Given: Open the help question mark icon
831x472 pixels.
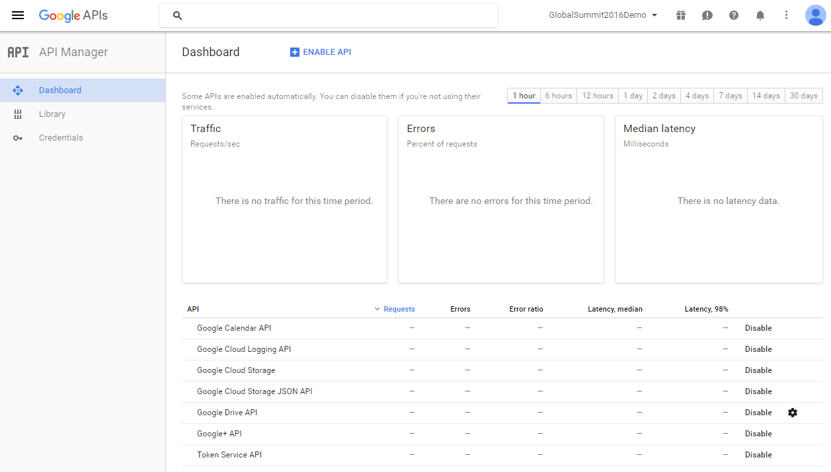Looking at the screenshot, I should click(x=734, y=15).
